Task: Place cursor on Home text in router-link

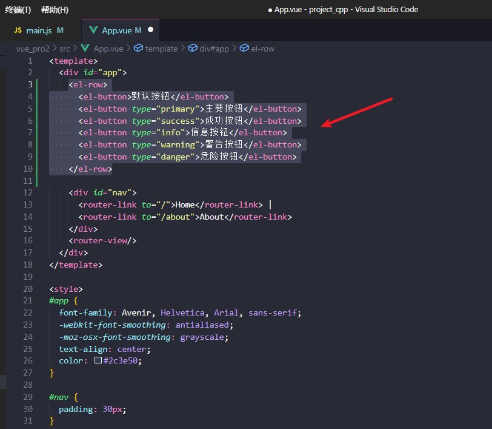Action: [x=184, y=204]
